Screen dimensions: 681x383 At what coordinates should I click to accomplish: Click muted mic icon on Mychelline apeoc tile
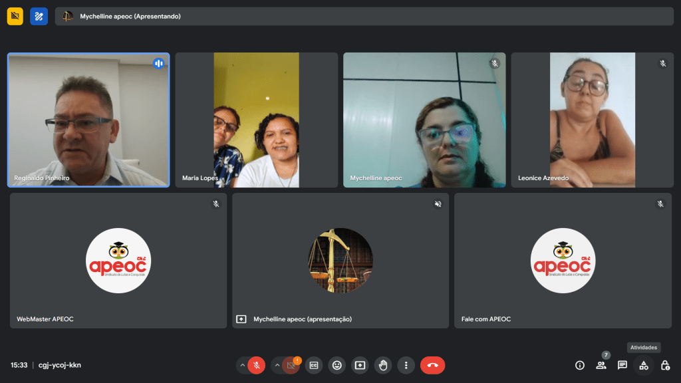coord(495,63)
